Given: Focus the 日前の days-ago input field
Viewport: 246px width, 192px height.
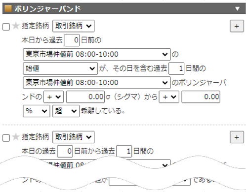Looking at the screenshot, I should point(72,40).
